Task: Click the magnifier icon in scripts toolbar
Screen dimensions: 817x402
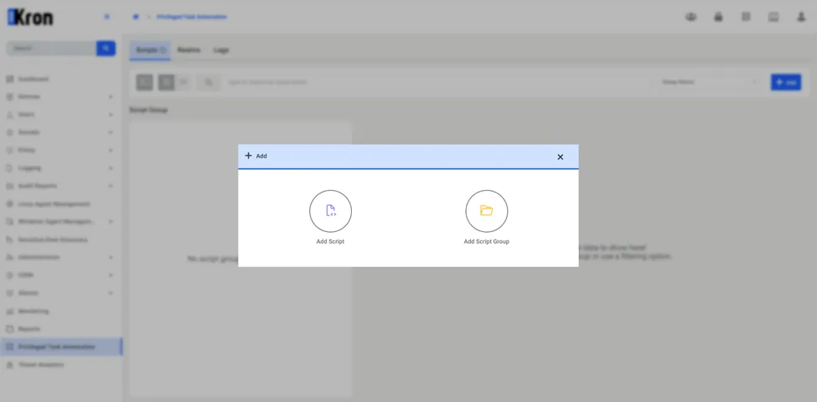Action: tap(209, 82)
